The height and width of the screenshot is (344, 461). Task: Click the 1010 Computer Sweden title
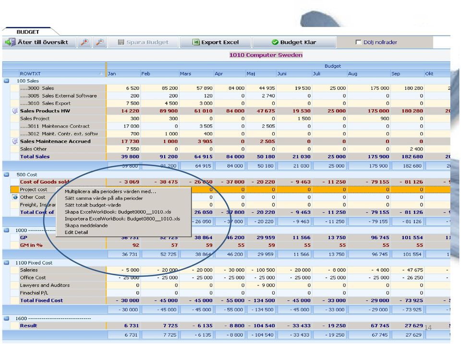[x=266, y=55]
